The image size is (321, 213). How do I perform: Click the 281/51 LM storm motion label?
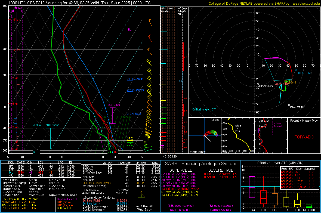click(304, 73)
